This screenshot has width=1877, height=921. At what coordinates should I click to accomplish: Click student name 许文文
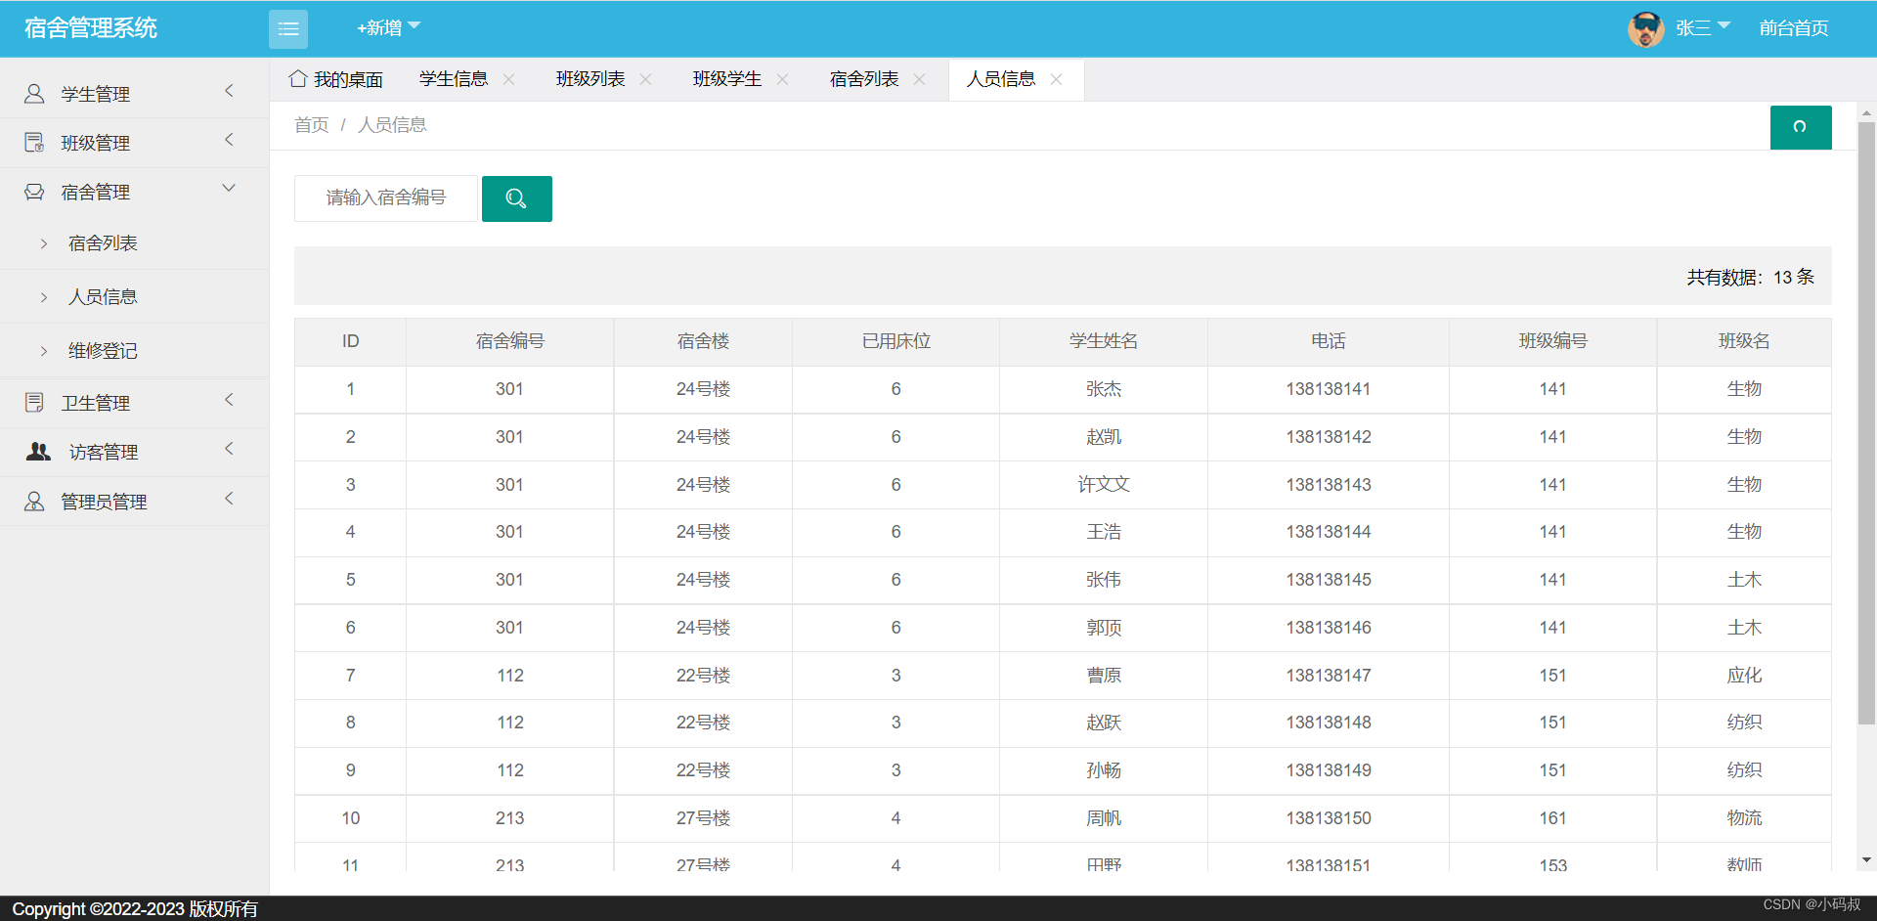1104,485
